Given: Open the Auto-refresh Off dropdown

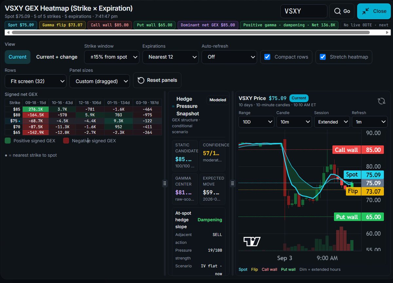Looking at the screenshot, I should (229, 57).
